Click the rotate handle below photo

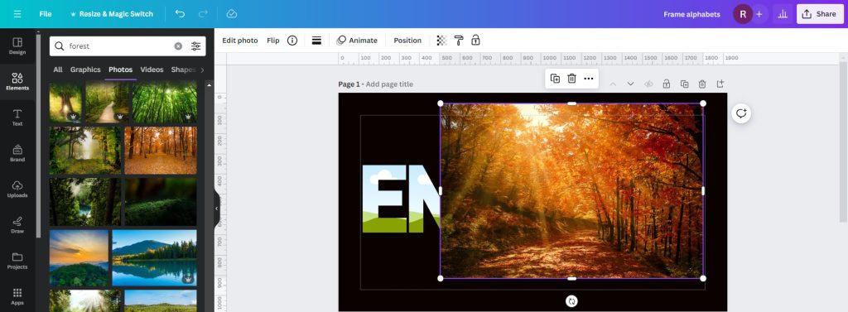click(x=571, y=301)
